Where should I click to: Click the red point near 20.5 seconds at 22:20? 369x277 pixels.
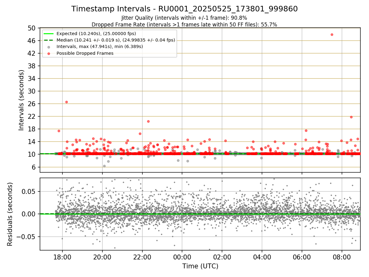point(148,121)
